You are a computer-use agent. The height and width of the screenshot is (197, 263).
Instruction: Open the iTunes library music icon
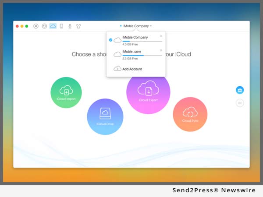click(36, 26)
